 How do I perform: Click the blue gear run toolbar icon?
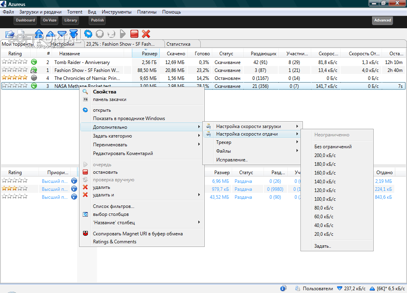tap(88, 34)
